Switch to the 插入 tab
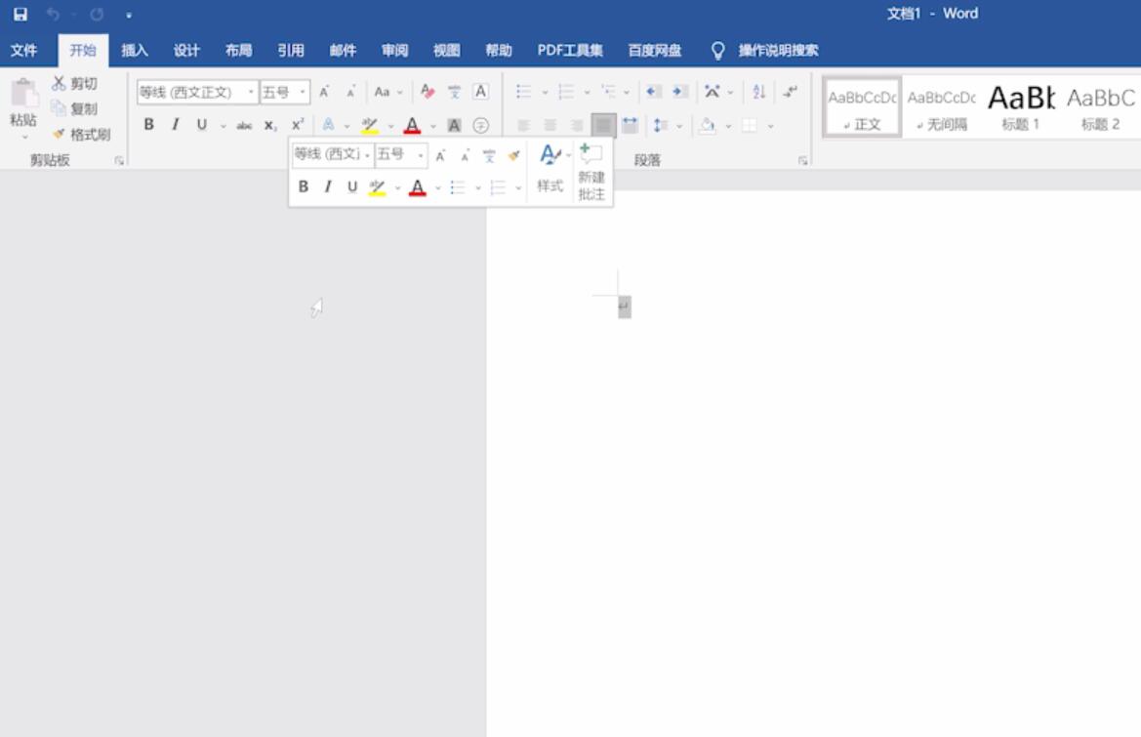The width and height of the screenshot is (1141, 737). click(x=135, y=50)
